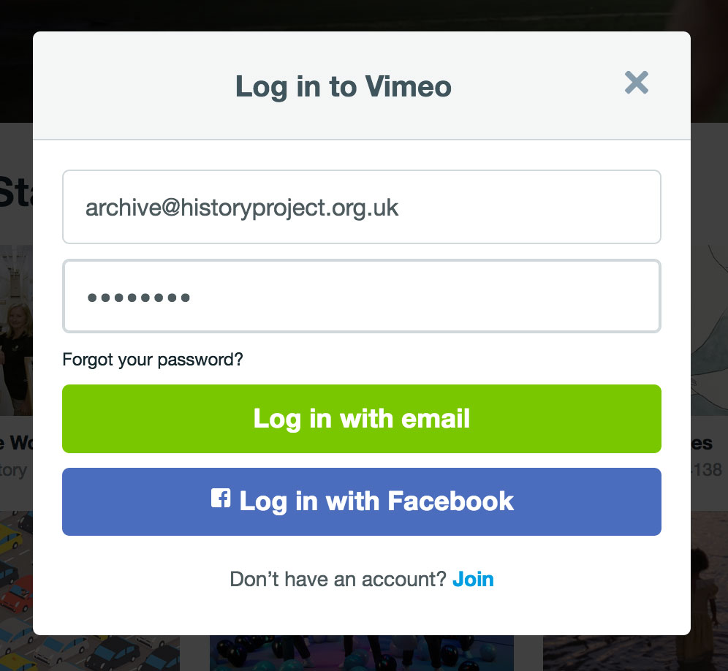Follow the Join link to sign up

tap(473, 579)
